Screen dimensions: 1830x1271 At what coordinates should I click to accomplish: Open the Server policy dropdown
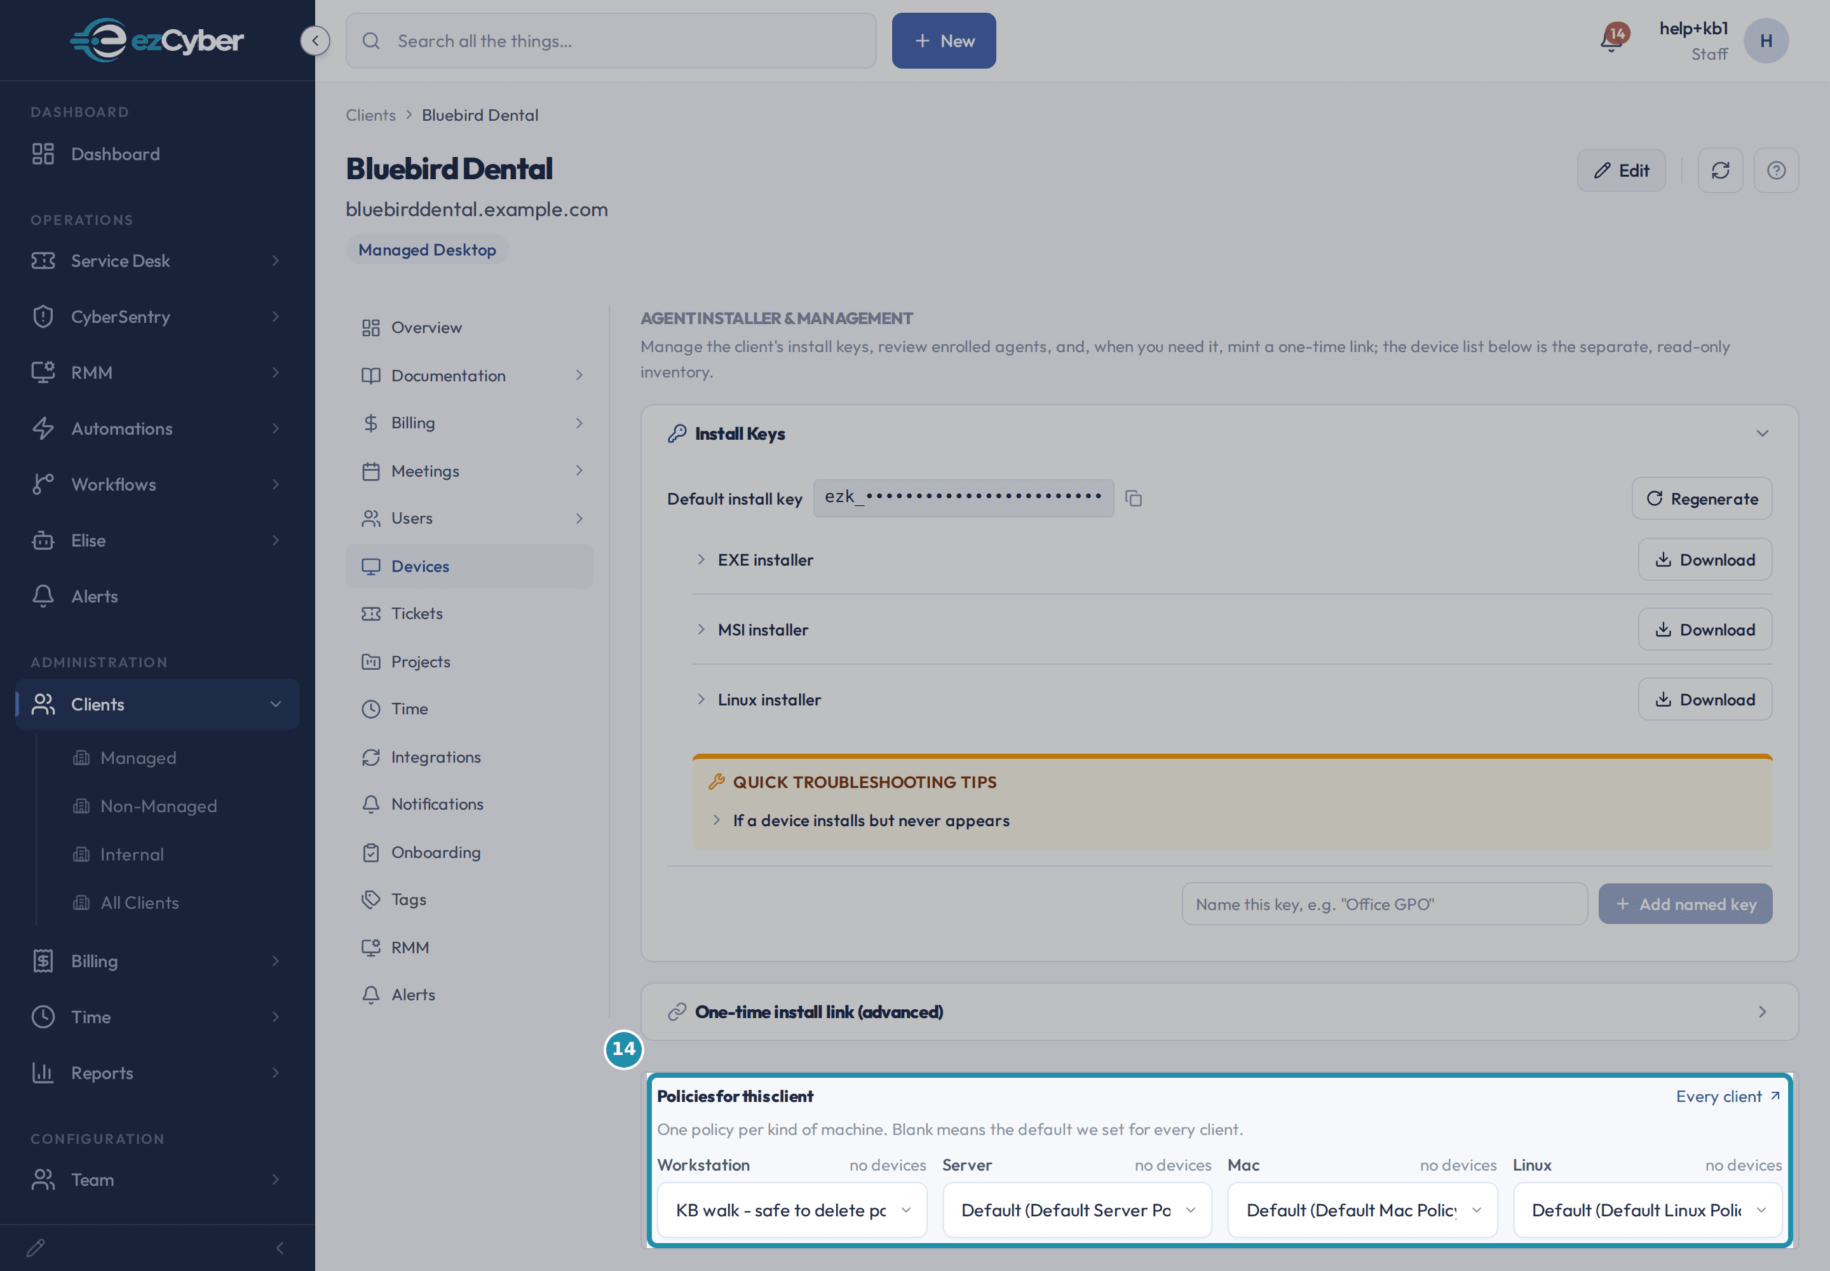click(x=1076, y=1210)
